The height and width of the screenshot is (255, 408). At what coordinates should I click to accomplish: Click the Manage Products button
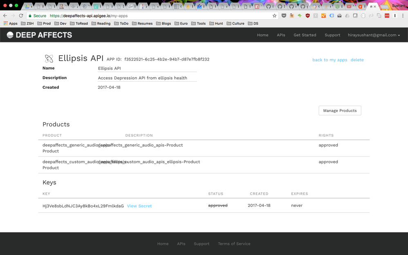pyautogui.click(x=340, y=111)
